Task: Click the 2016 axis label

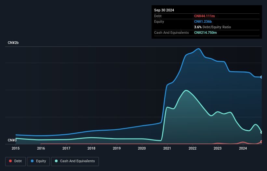Action: (x=41, y=148)
